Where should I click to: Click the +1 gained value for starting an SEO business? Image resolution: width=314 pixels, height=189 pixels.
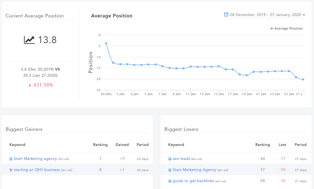pos(122,170)
